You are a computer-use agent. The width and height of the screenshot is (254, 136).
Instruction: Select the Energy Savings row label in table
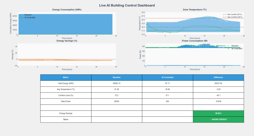coord(66,114)
